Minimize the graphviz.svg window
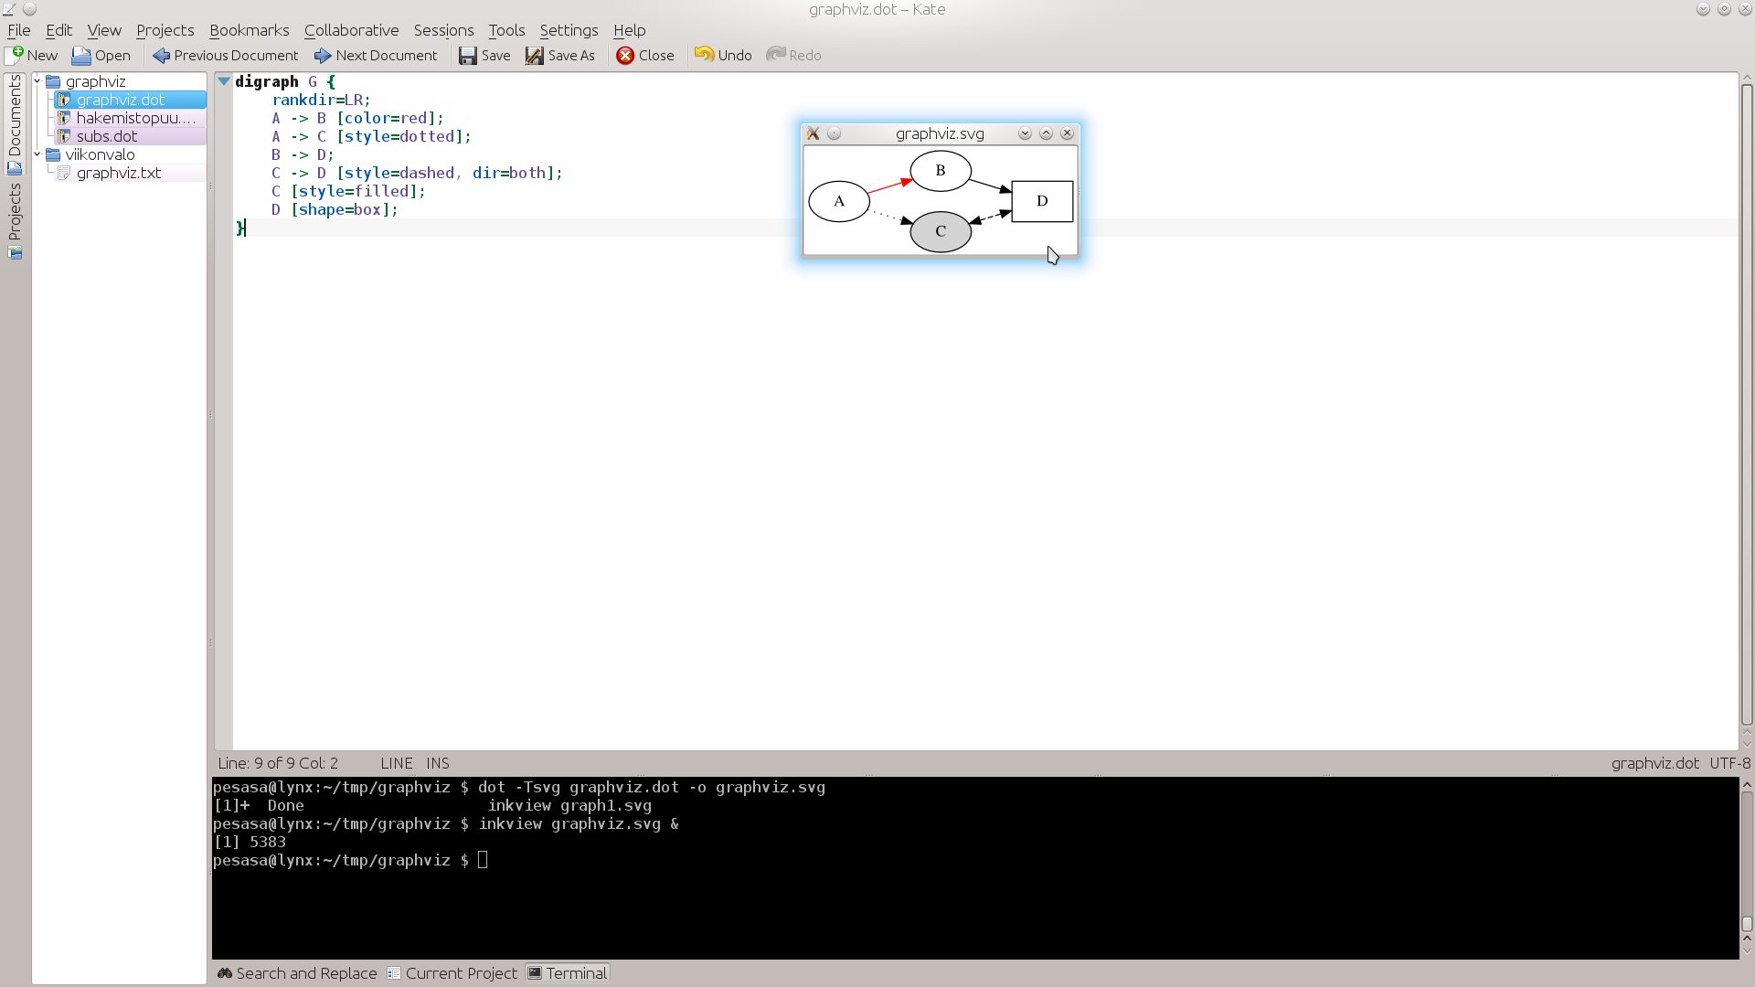The width and height of the screenshot is (1755, 987). point(1025,133)
